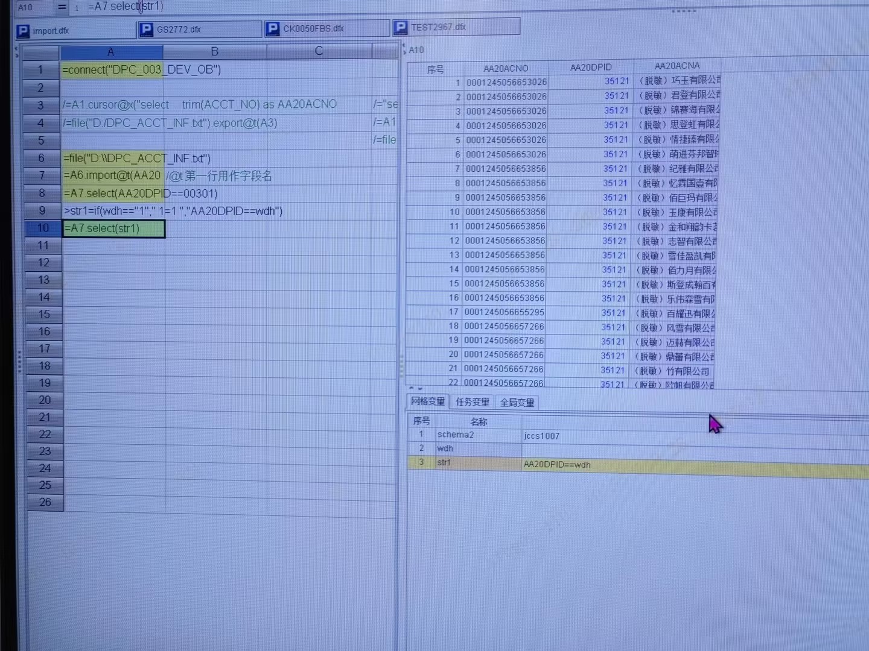Image resolution: width=869 pixels, height=651 pixels.
Task: Expand the result pane with the down splitter arrow
Action: pyautogui.click(x=420, y=388)
